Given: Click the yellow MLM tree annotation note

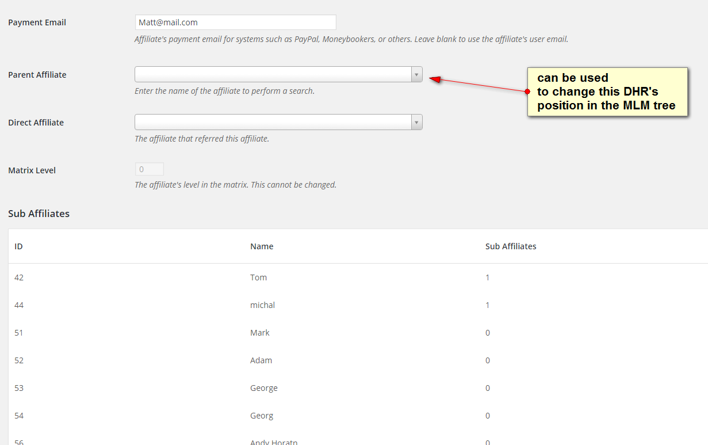Looking at the screenshot, I should tap(607, 92).
